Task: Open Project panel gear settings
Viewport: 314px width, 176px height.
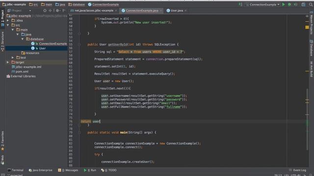Action: tap(58, 10)
